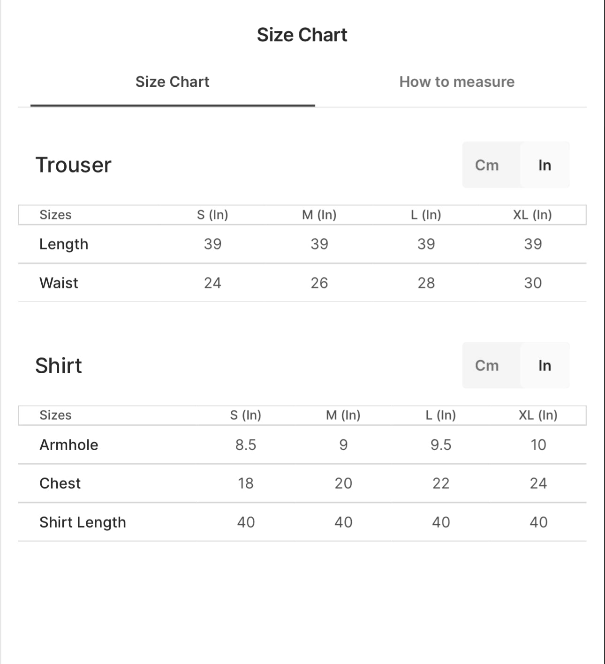Select the Trouser Waist row label
605x664 pixels.
(59, 283)
